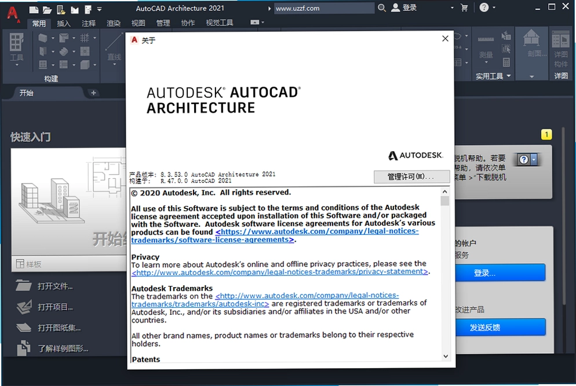Select the Roof tool icon in 构建 panel
This screenshot has width=576, height=386.
[x=64, y=38]
